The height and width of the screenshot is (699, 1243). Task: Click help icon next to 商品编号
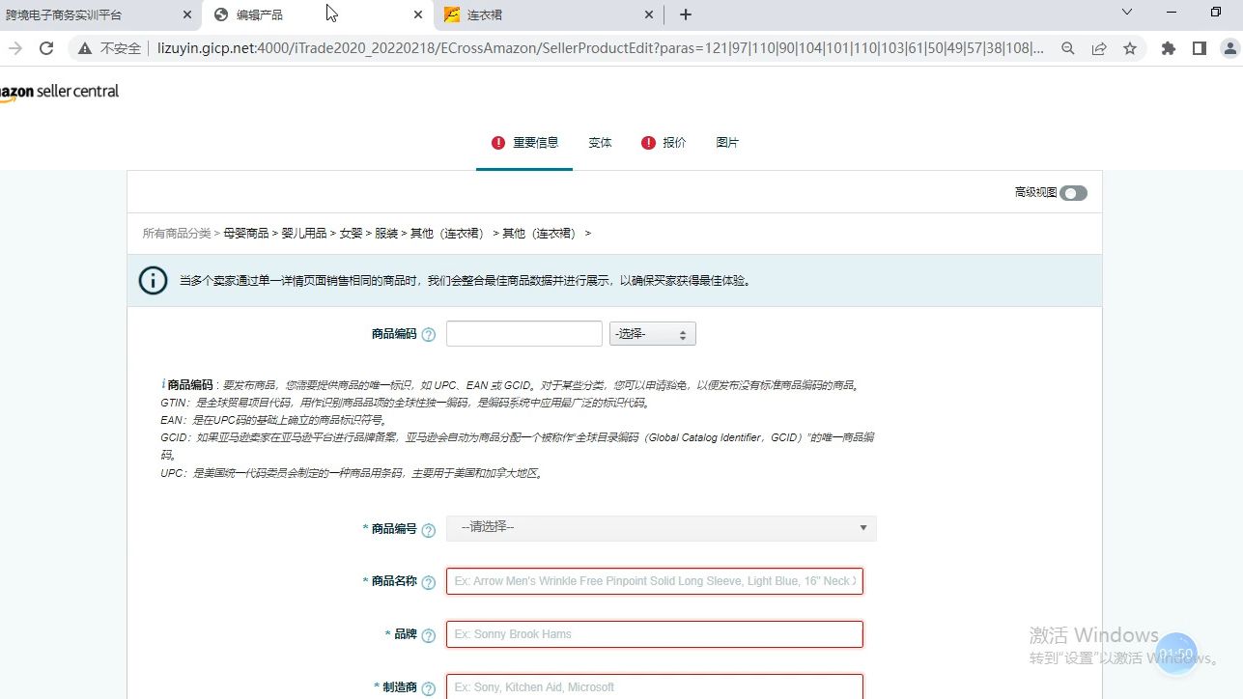[x=429, y=530]
